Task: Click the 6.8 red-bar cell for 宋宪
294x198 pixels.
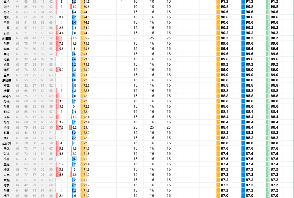Action: [x=61, y=175]
